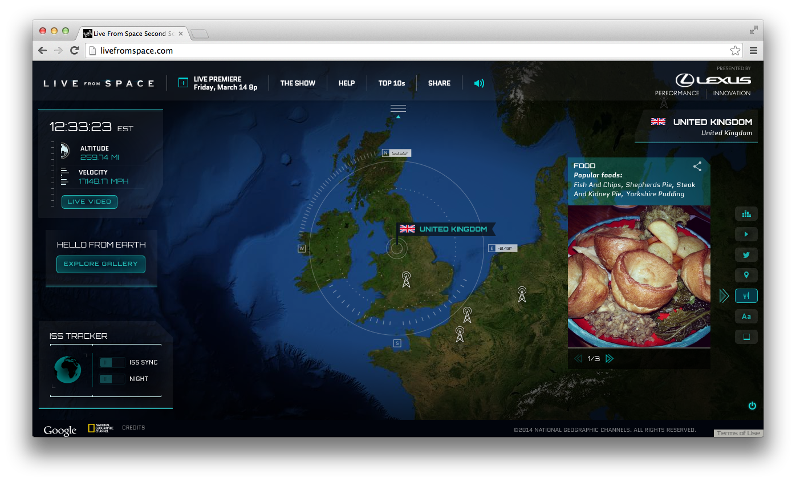
Task: Click the 259.74 MI altitude value
Action: click(x=100, y=157)
